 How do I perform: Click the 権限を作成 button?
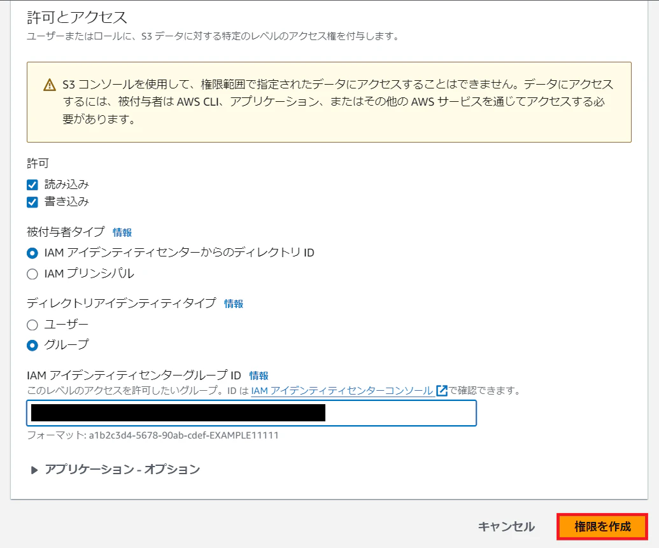602,526
